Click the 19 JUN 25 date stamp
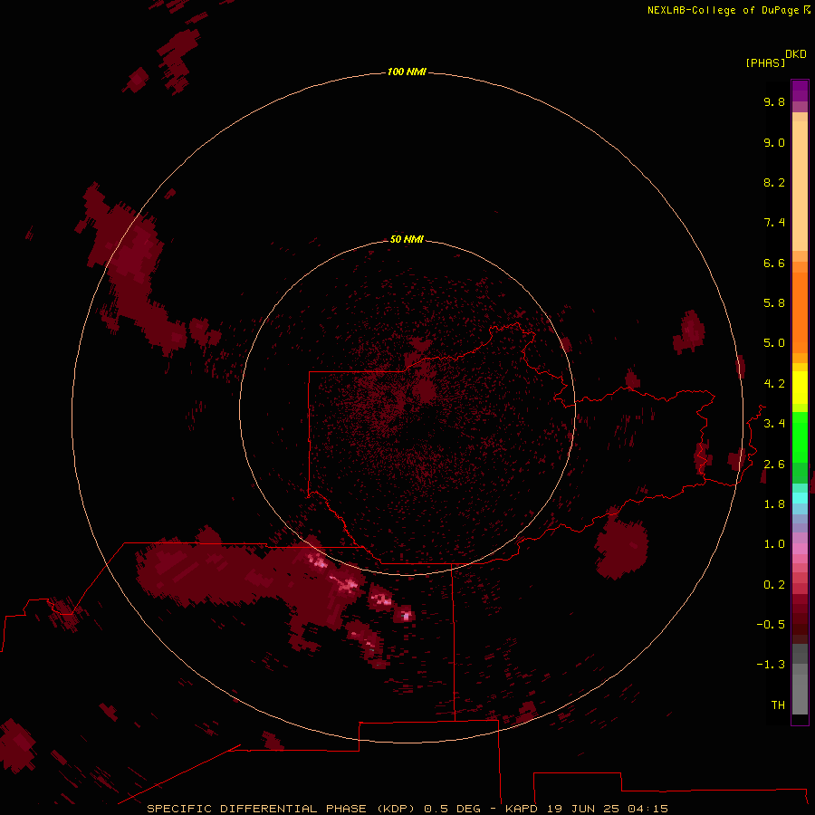 tap(582, 809)
